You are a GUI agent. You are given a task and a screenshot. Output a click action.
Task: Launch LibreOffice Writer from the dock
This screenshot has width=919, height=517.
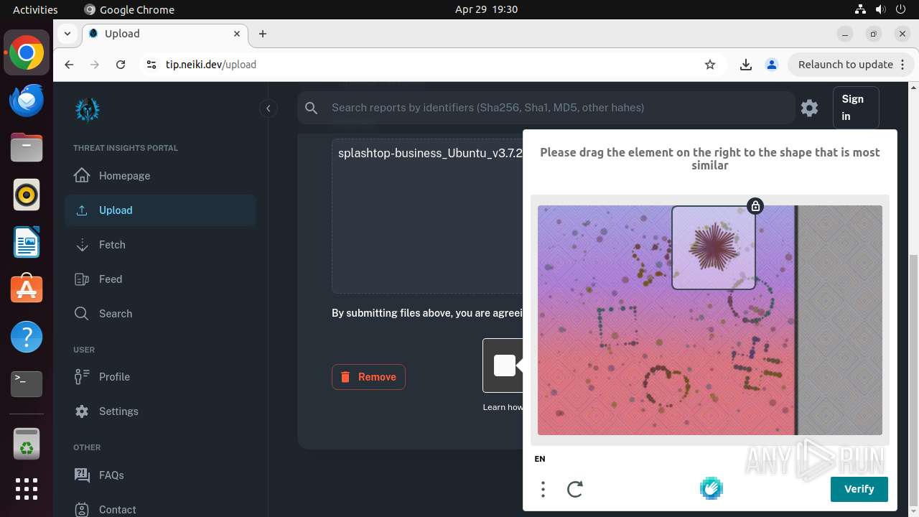(27, 242)
